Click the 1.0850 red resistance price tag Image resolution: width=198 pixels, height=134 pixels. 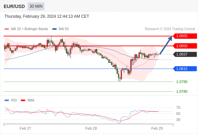[185, 46]
